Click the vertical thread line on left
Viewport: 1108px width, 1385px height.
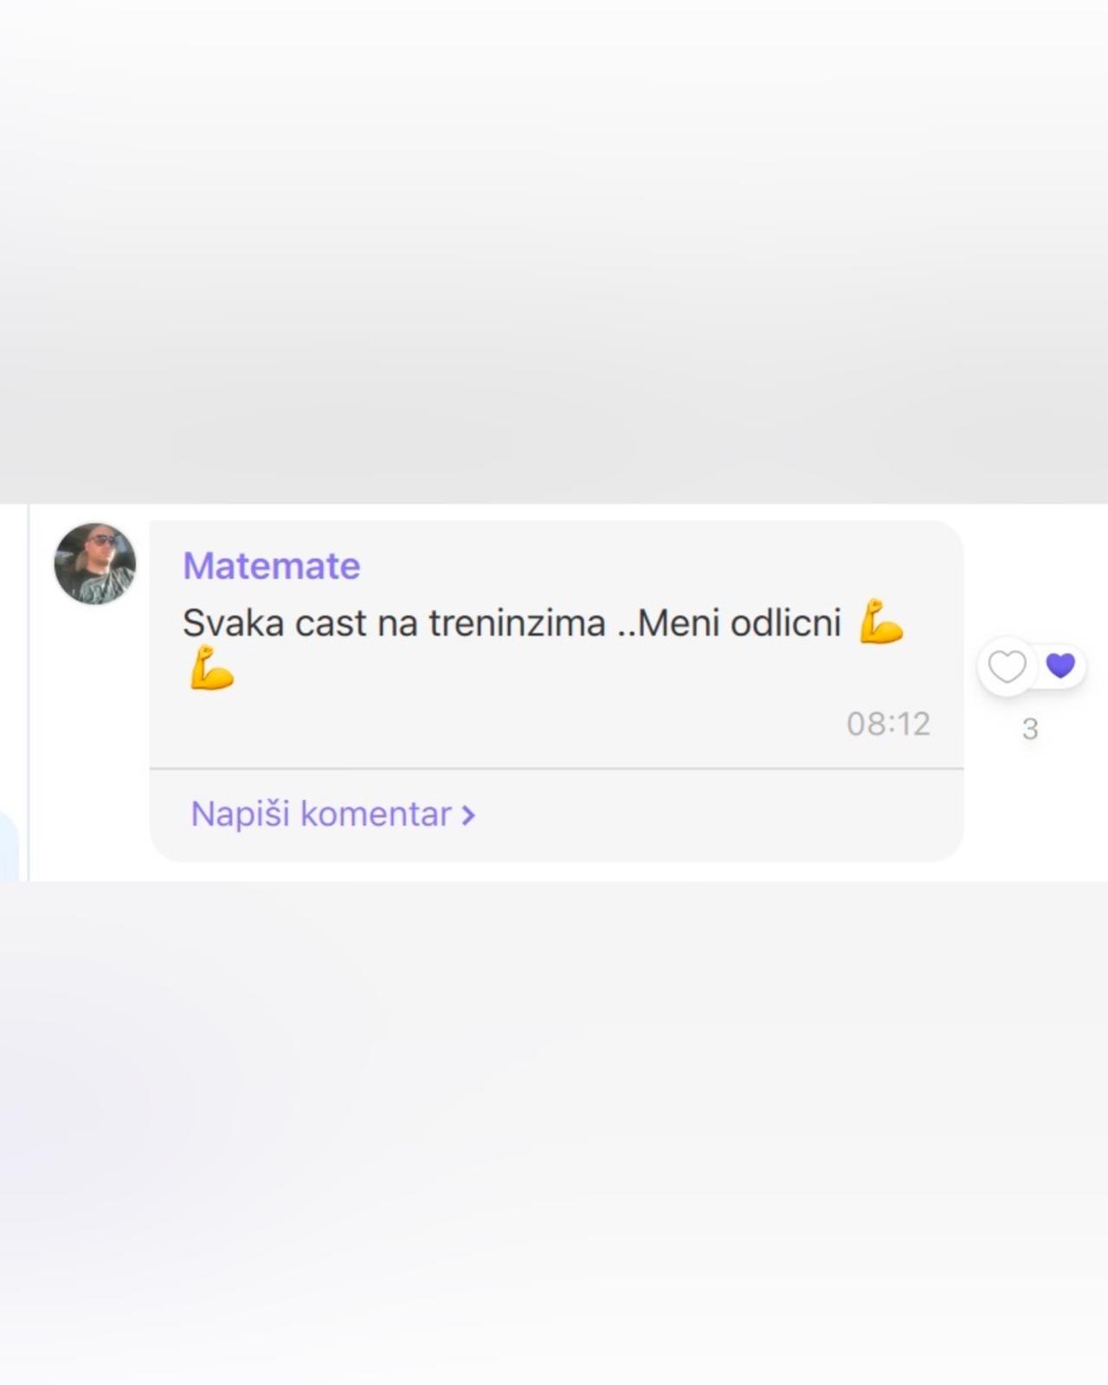click(29, 692)
